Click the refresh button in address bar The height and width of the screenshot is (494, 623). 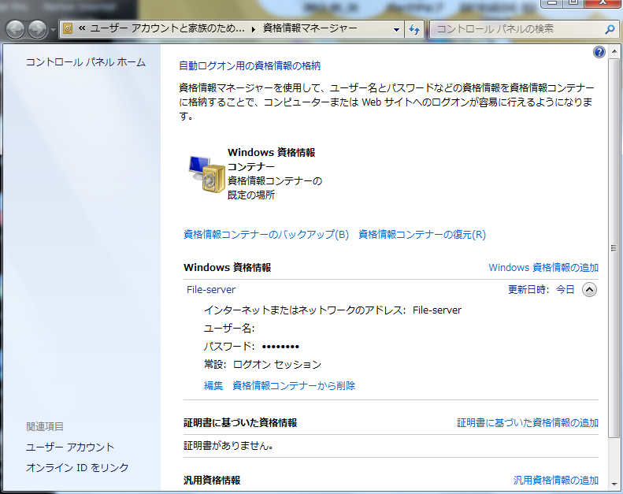click(414, 29)
